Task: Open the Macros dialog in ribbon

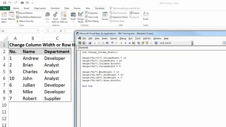Action: click(11, 16)
